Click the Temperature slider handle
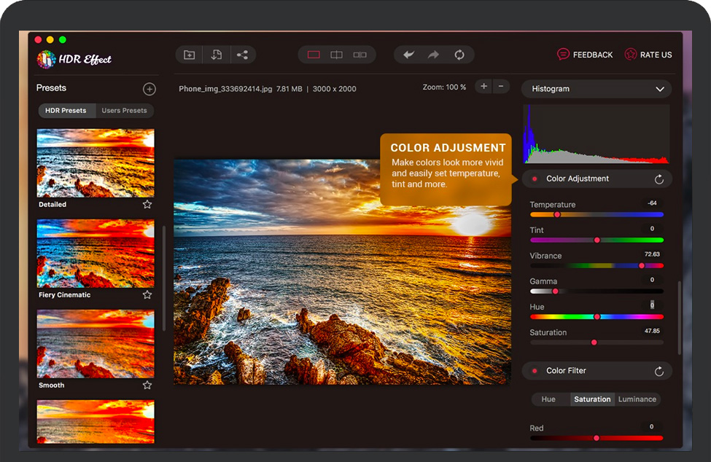711x462 pixels. [557, 214]
